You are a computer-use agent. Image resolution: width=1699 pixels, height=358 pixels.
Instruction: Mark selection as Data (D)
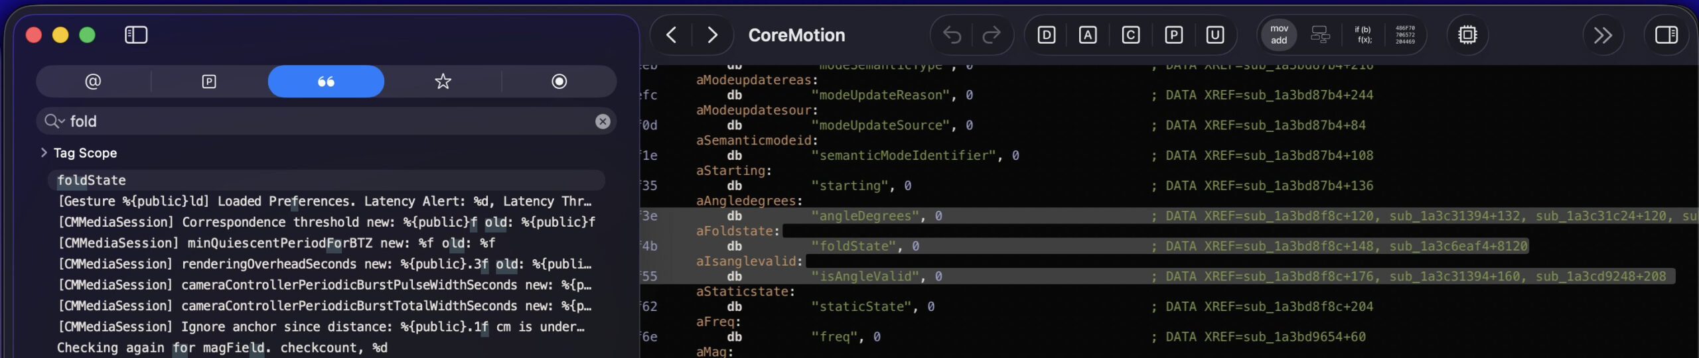tap(1046, 34)
